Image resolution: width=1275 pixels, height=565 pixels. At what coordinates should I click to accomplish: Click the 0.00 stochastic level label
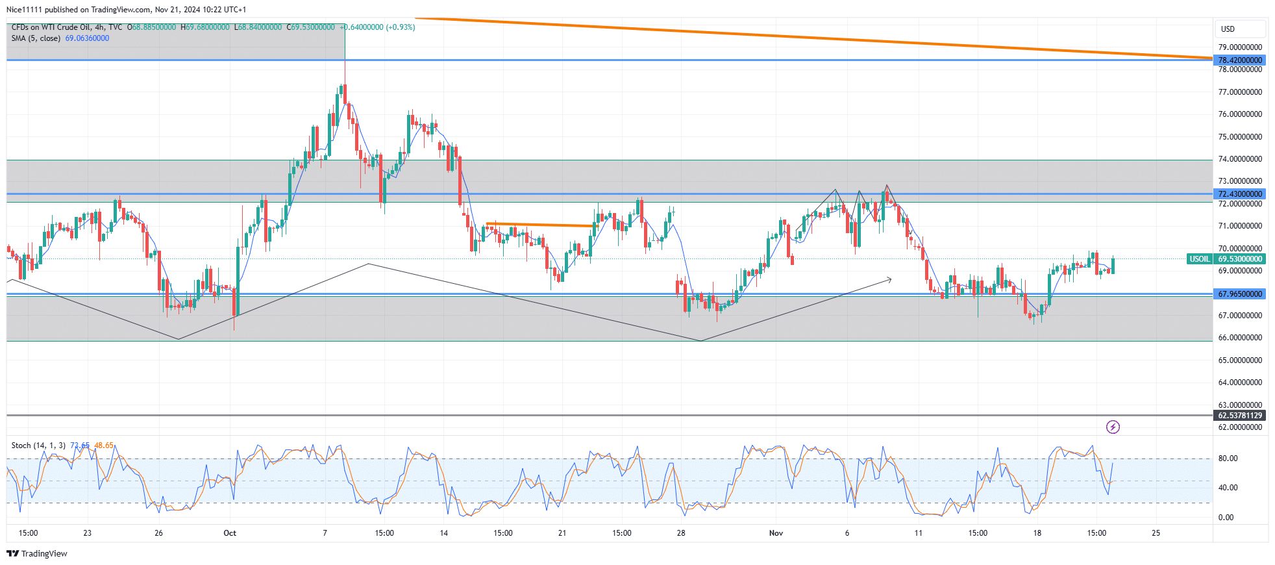[x=1226, y=517]
